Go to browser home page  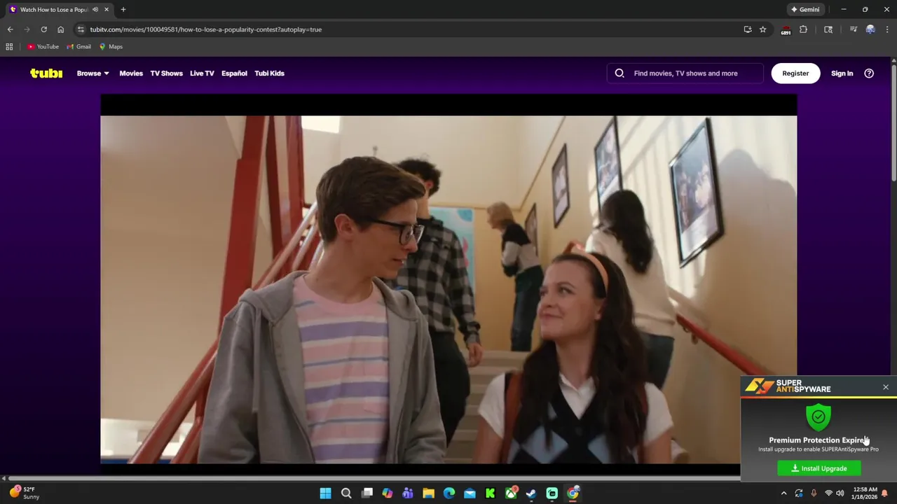point(60,29)
